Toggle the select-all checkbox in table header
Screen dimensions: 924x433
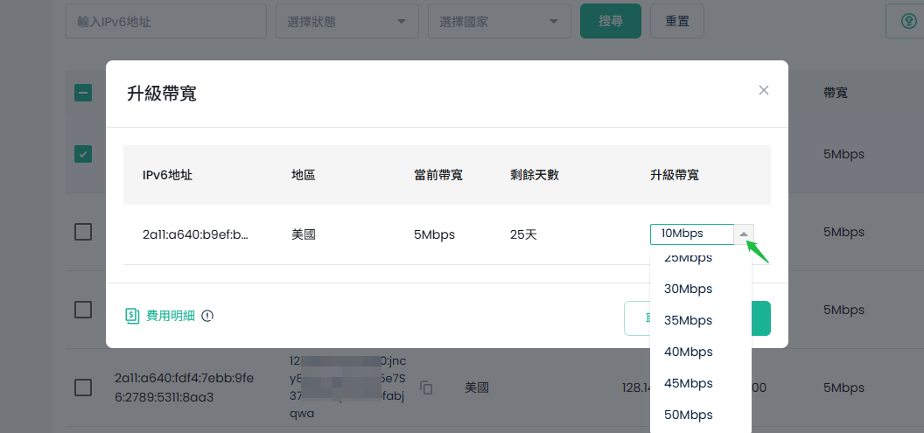pos(83,93)
